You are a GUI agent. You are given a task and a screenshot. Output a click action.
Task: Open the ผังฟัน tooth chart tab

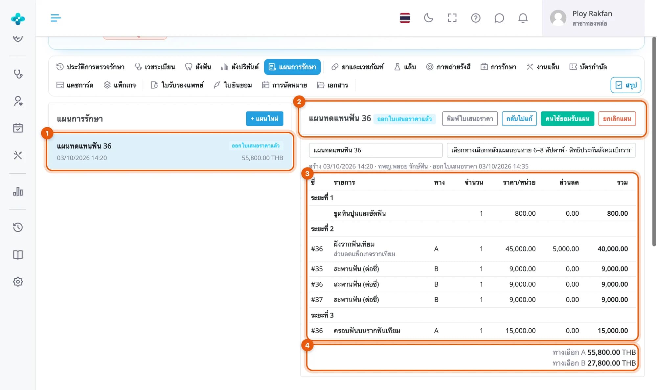pos(198,67)
